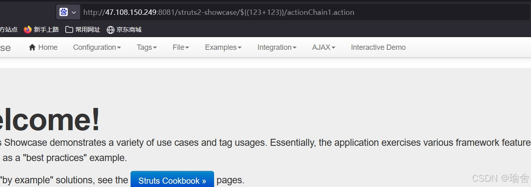Expand the AJAX menu
531x187 pixels.
(x=324, y=47)
